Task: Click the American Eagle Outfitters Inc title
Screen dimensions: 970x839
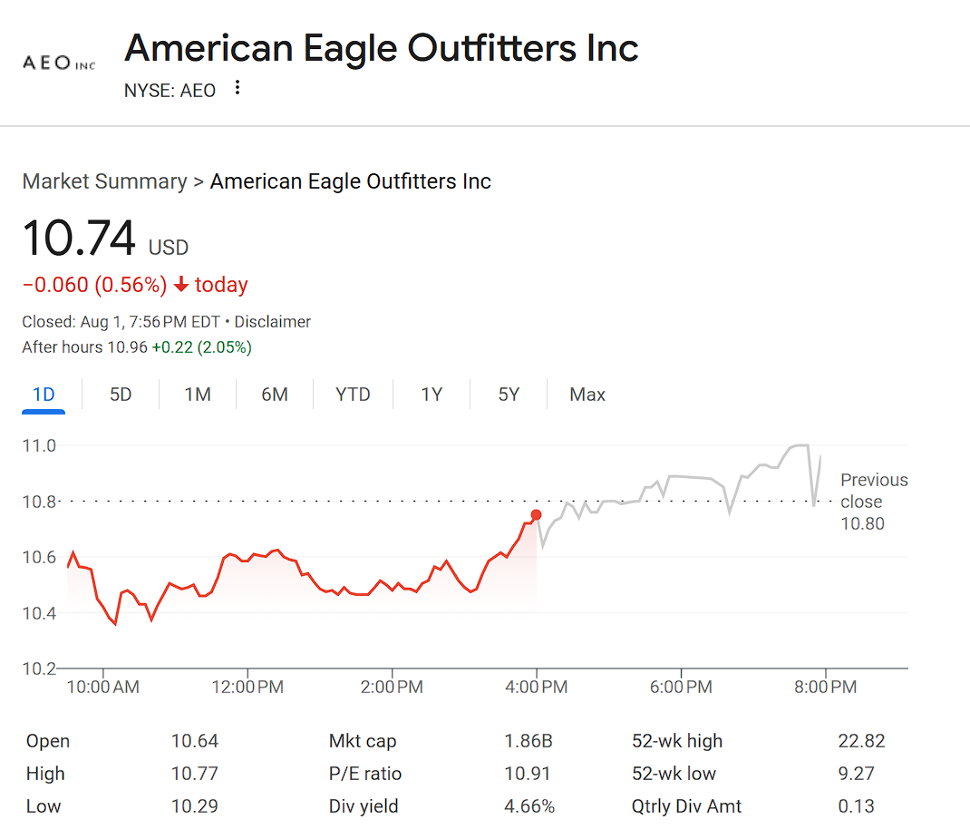Action: tap(382, 47)
